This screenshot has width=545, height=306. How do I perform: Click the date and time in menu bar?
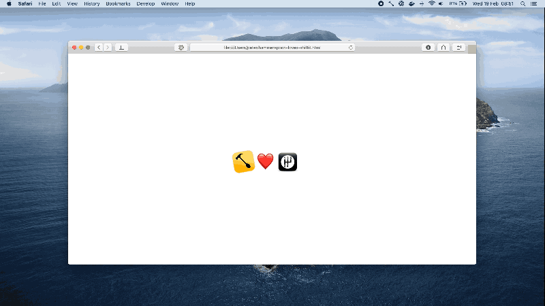(493, 4)
